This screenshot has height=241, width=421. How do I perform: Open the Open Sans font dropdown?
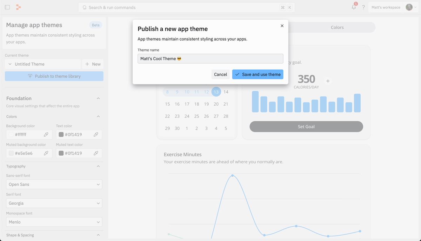click(x=54, y=184)
